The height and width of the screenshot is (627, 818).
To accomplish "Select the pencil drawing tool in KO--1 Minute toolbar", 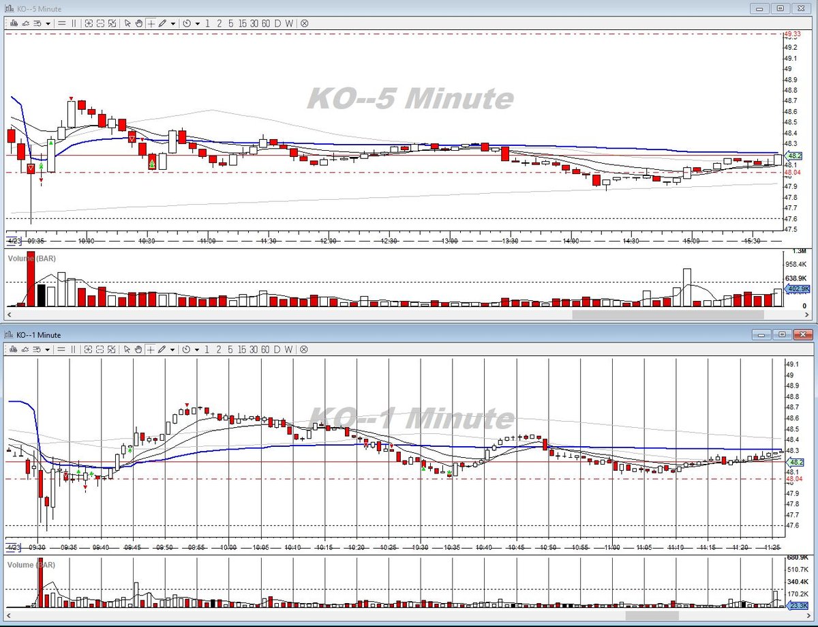I will tap(162, 349).
